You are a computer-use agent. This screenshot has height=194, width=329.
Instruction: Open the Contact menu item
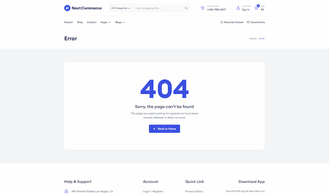pyautogui.click(x=92, y=22)
